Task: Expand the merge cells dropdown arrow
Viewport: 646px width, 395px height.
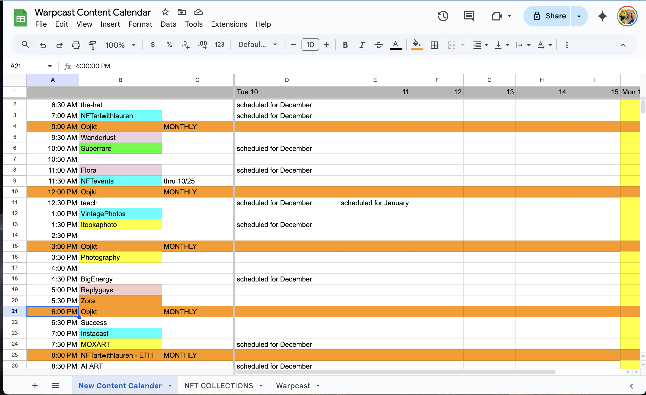Action: click(463, 45)
